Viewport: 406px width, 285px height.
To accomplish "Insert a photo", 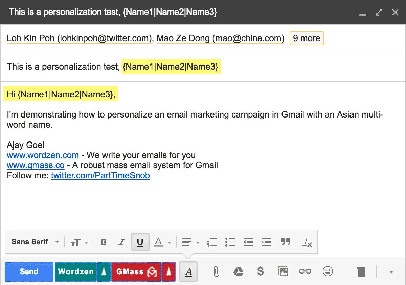I will 283,271.
